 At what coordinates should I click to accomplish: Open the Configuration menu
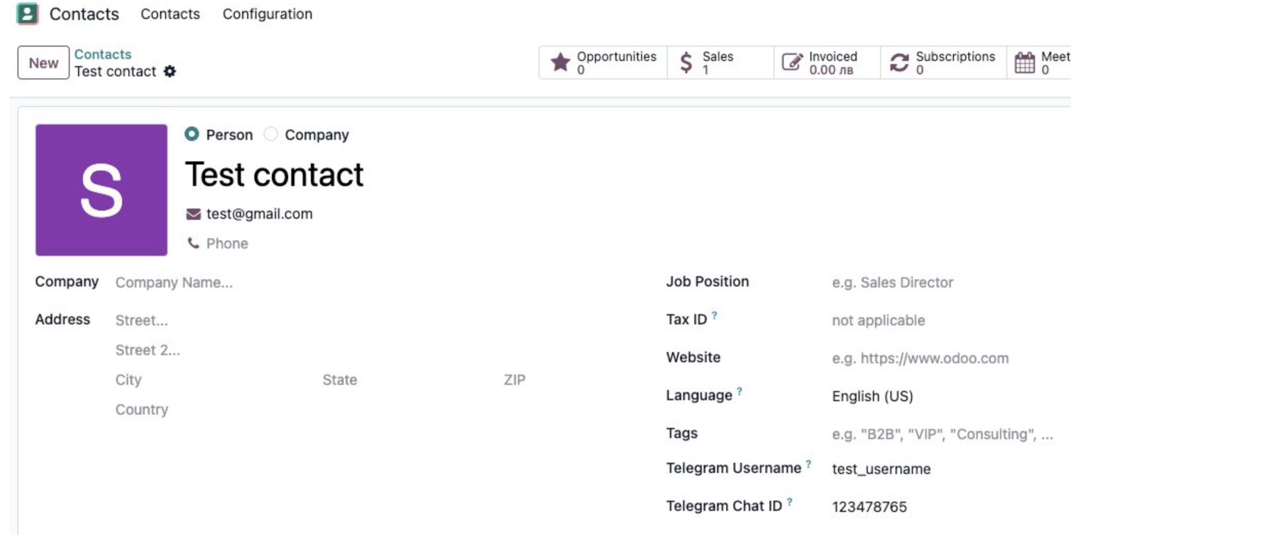tap(267, 14)
